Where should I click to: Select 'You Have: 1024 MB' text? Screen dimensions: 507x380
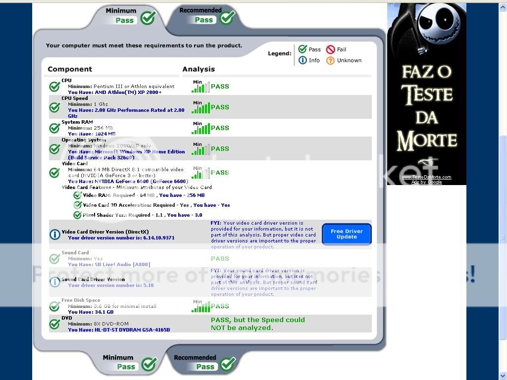click(92, 134)
